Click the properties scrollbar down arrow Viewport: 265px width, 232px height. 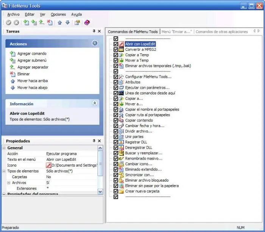click(100, 192)
